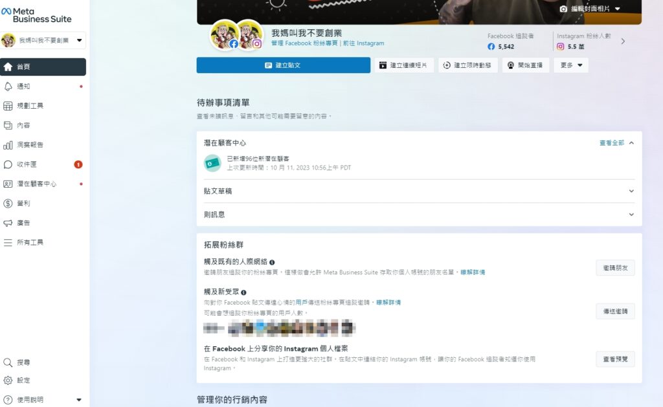Expand the 貼文草稿 section
This screenshot has width=663, height=407.
click(419, 191)
